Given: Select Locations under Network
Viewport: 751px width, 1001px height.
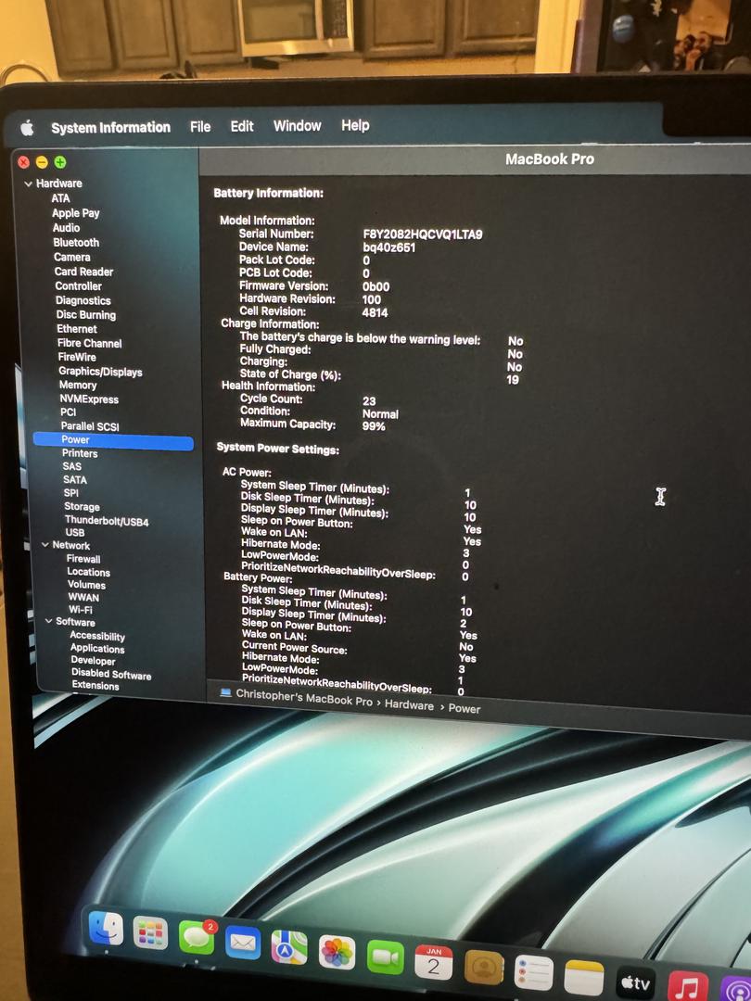Looking at the screenshot, I should pyautogui.click(x=88, y=572).
